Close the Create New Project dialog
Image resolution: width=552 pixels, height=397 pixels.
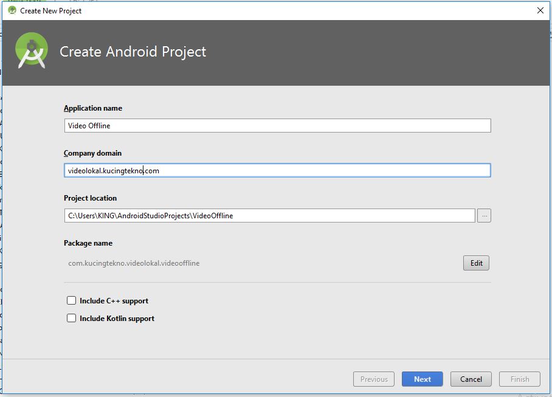[540, 10]
